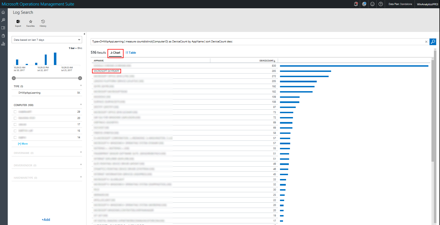Viewport: 440px width, 225px height.
Task: Click the Home icon in left sidebar
Action: [3, 12]
